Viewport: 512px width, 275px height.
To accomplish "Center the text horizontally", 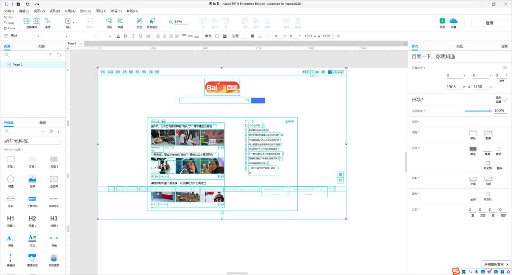I will click(165, 36).
